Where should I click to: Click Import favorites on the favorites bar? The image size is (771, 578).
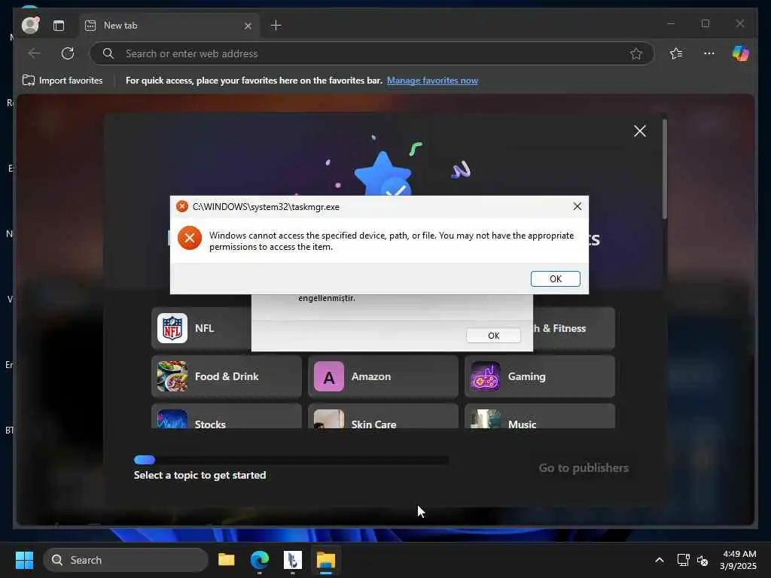62,80
